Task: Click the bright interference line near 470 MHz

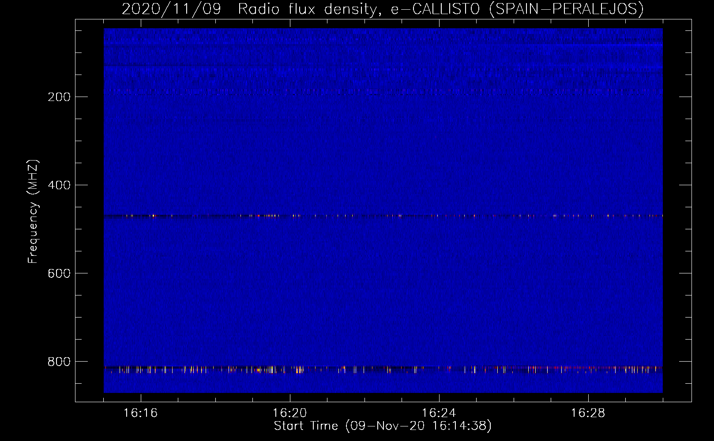Action: pos(383,216)
